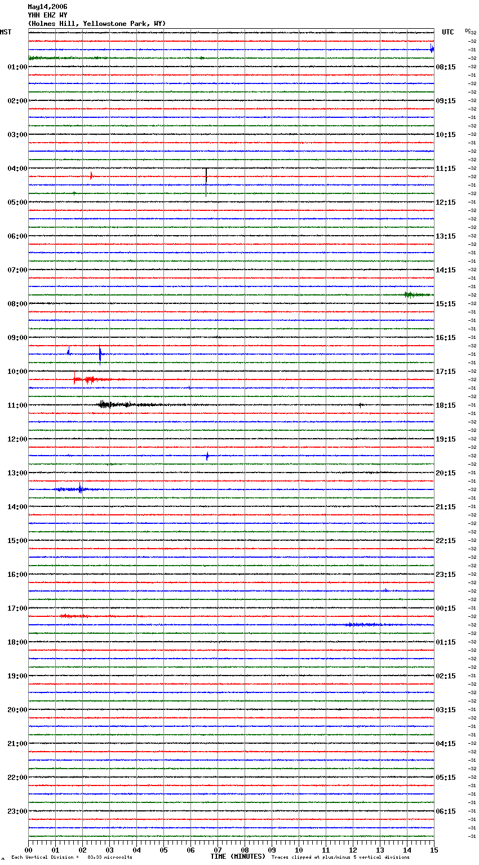Click the 20:15 UTC time label
The image size is (479, 865).
click(x=446, y=473)
